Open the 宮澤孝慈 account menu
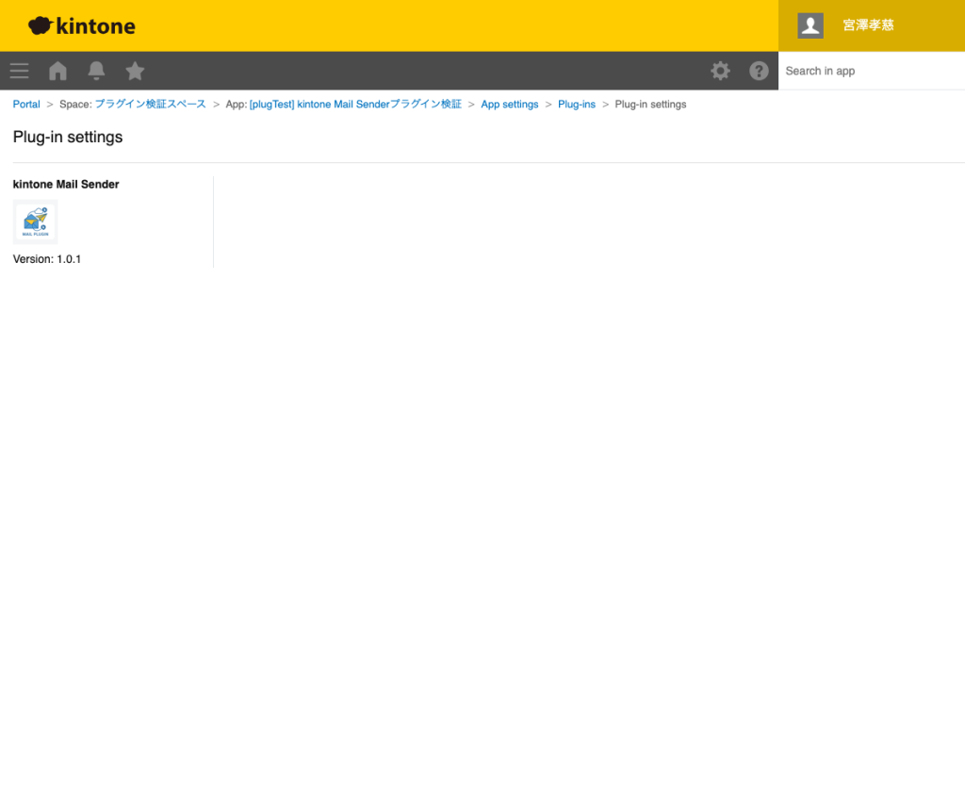 coord(867,25)
